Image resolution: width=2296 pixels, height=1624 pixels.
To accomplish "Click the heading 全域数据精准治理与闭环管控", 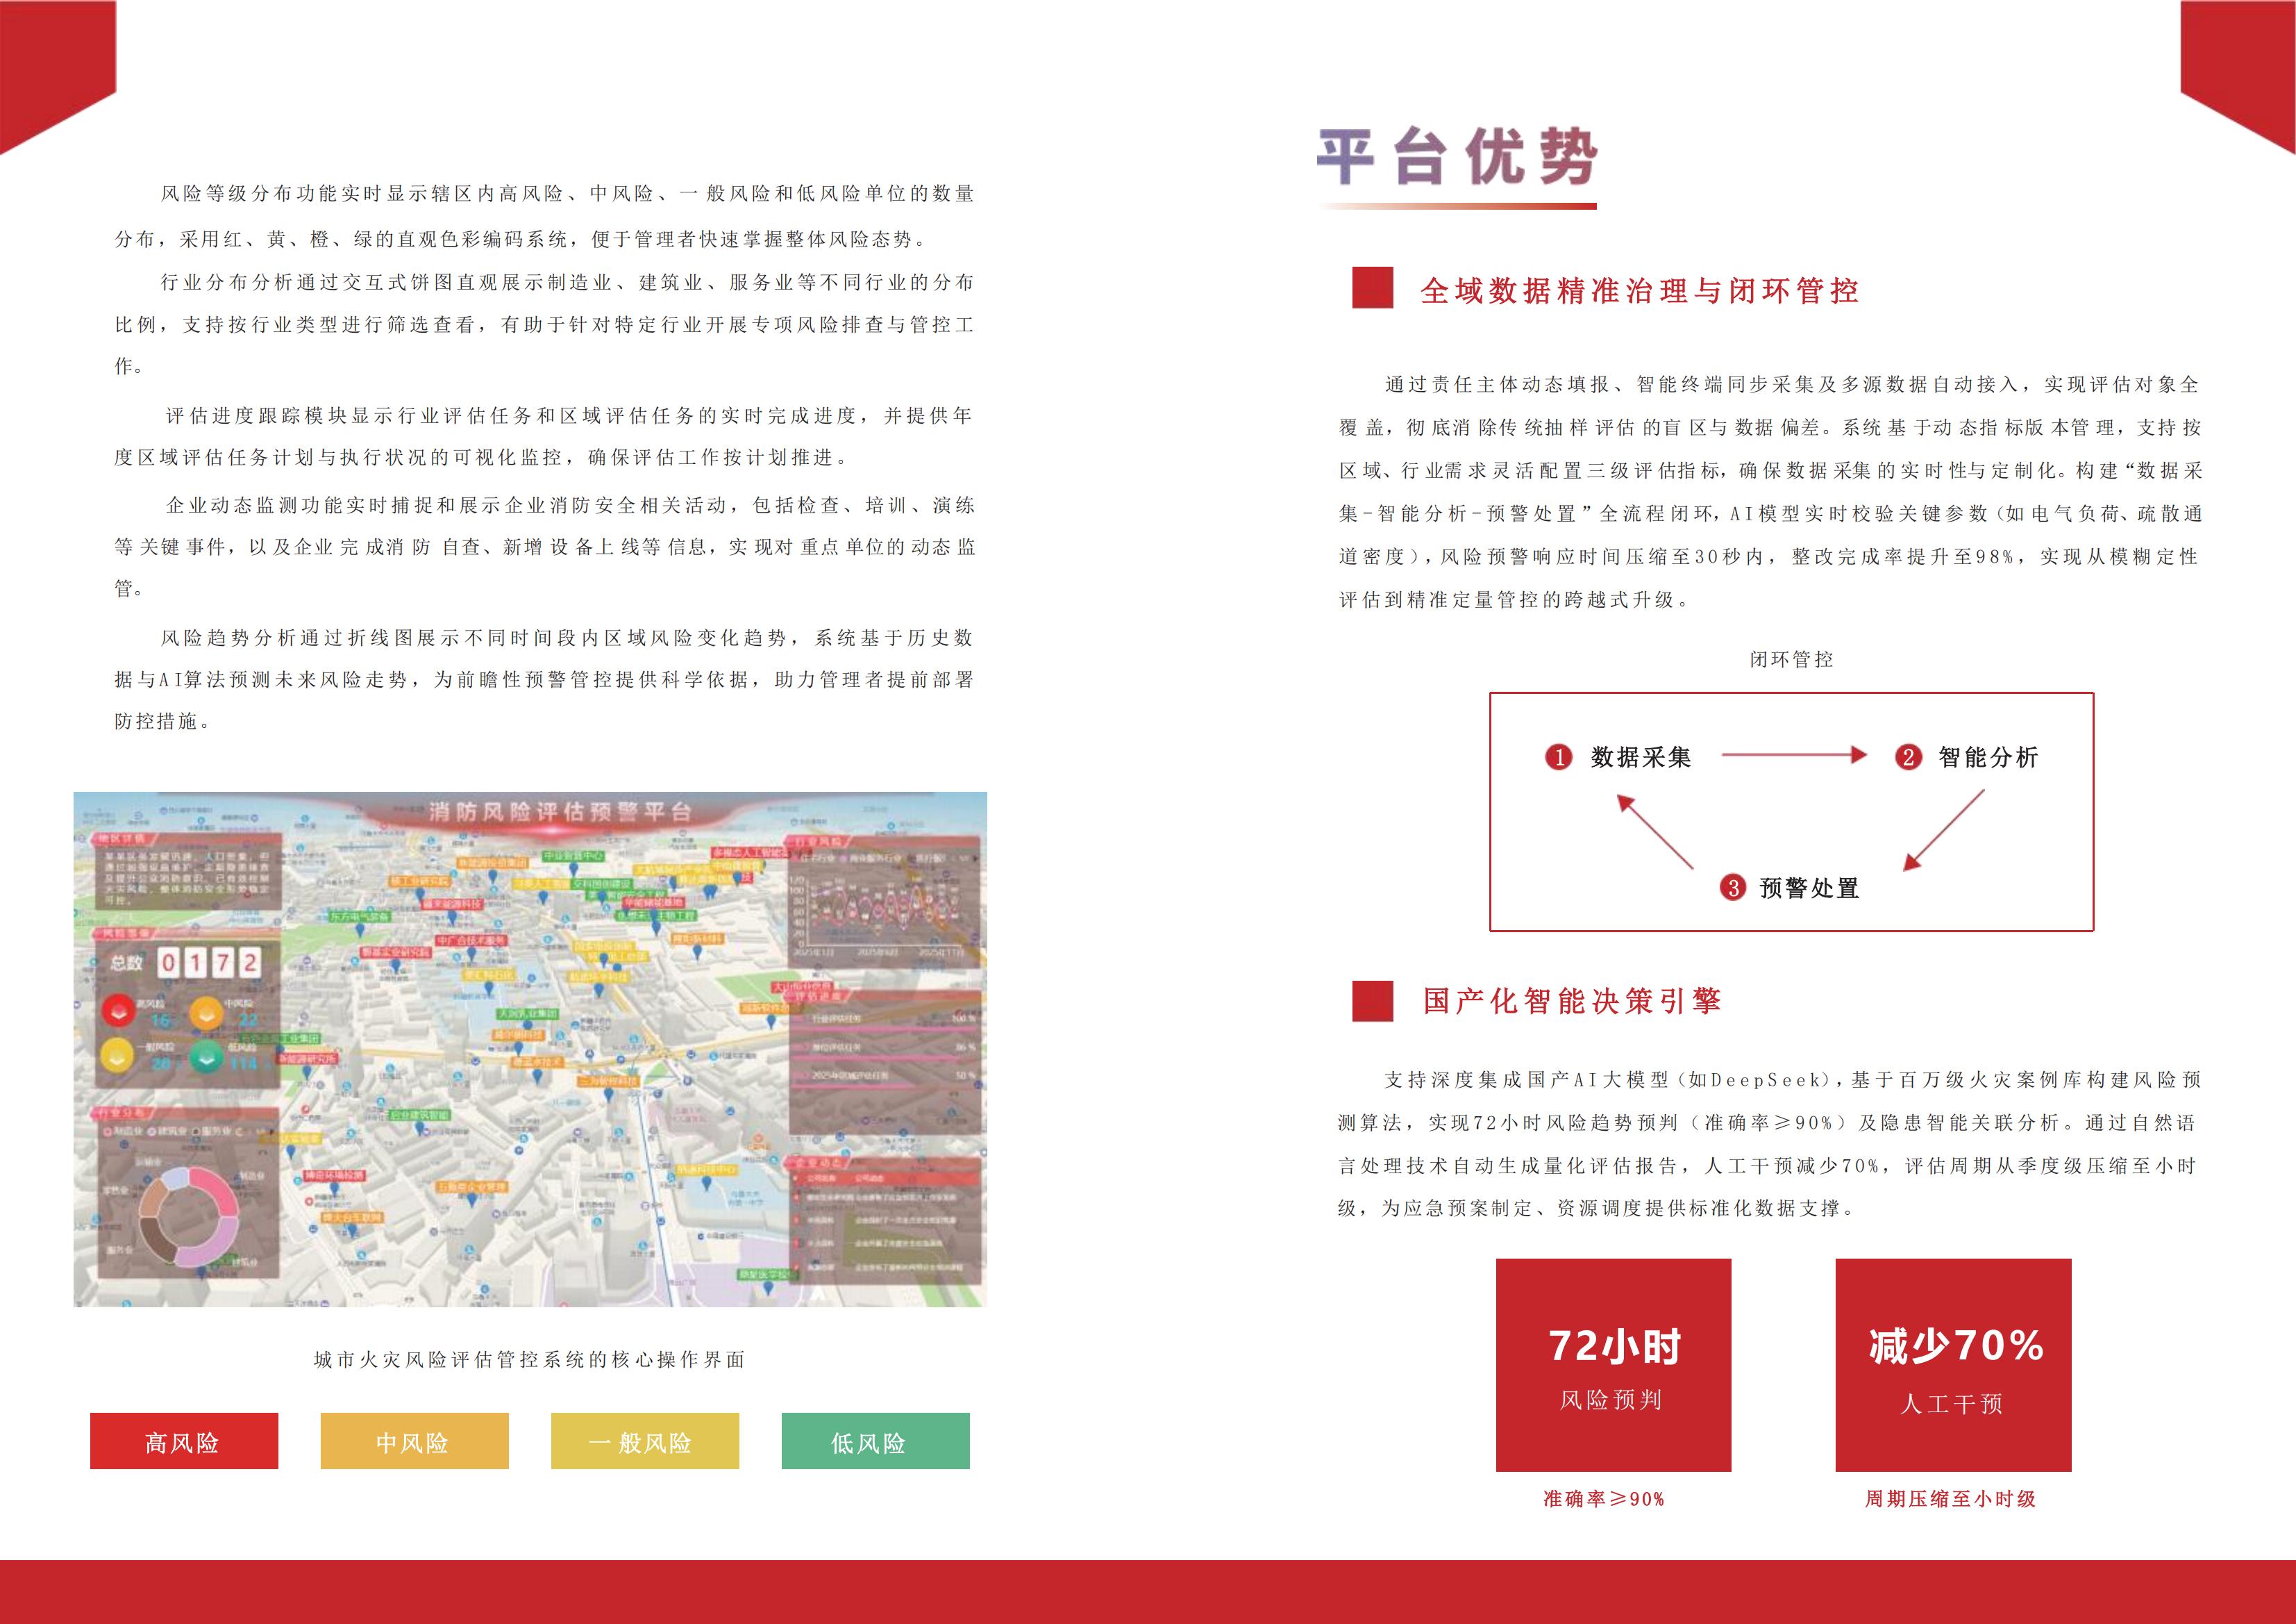I will point(1640,290).
